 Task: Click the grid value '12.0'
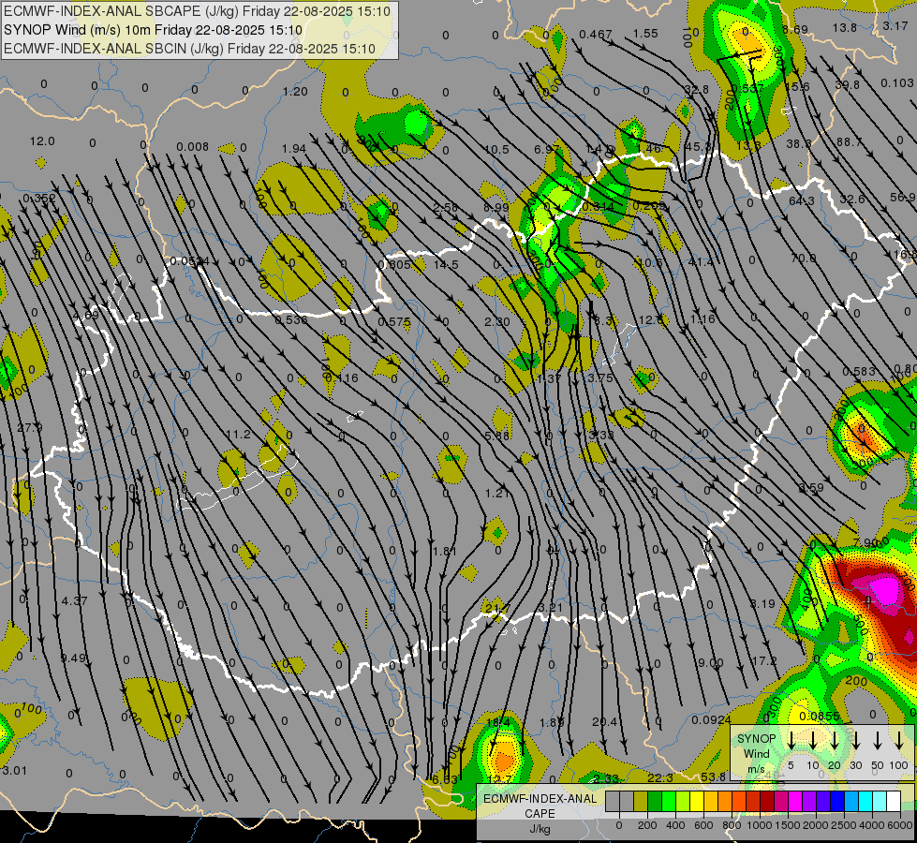point(42,141)
